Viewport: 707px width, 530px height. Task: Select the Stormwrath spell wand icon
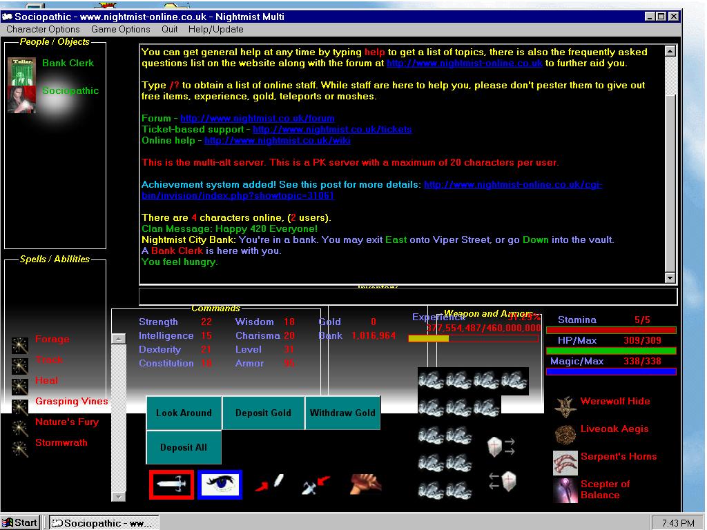(x=21, y=447)
